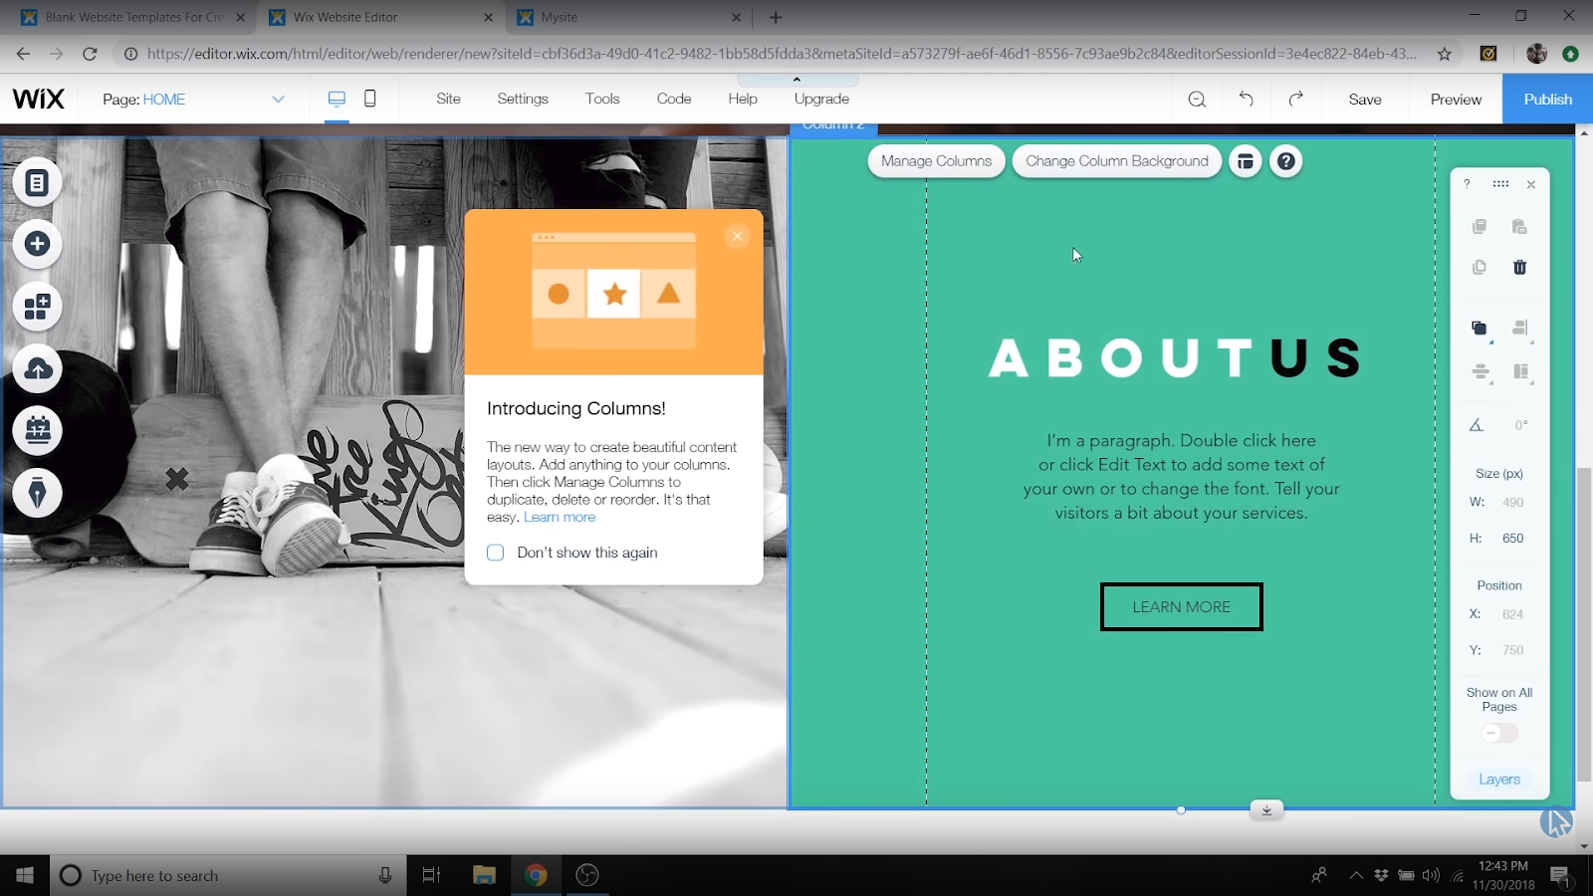Open the Arrange layers icon in toolbar
The image size is (1593, 896).
coord(1479,329)
